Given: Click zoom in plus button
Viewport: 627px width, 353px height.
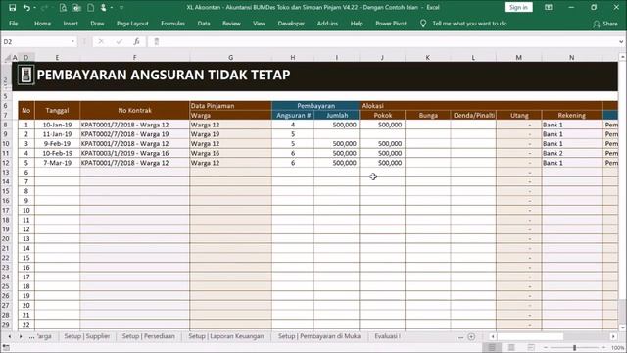Looking at the screenshot, I should coord(603,348).
